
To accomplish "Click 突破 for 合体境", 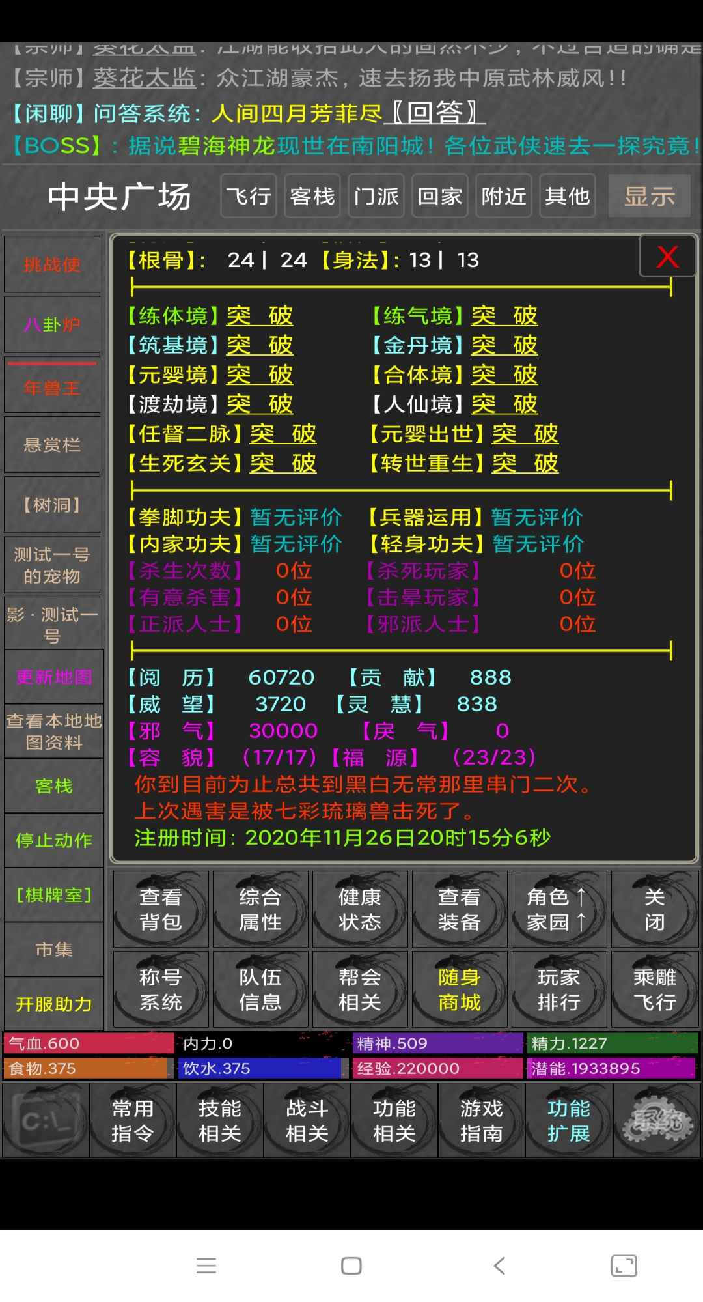I will (x=504, y=375).
